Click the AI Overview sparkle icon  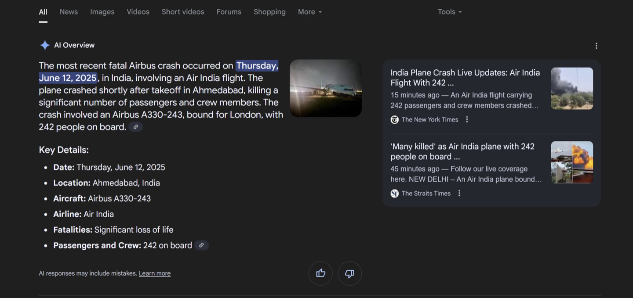tap(44, 45)
